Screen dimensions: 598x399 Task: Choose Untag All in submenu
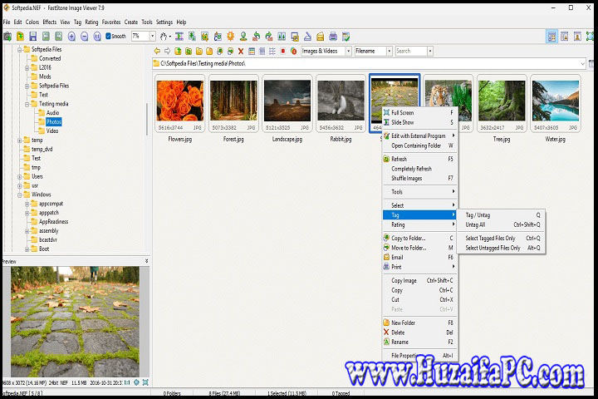point(501,225)
